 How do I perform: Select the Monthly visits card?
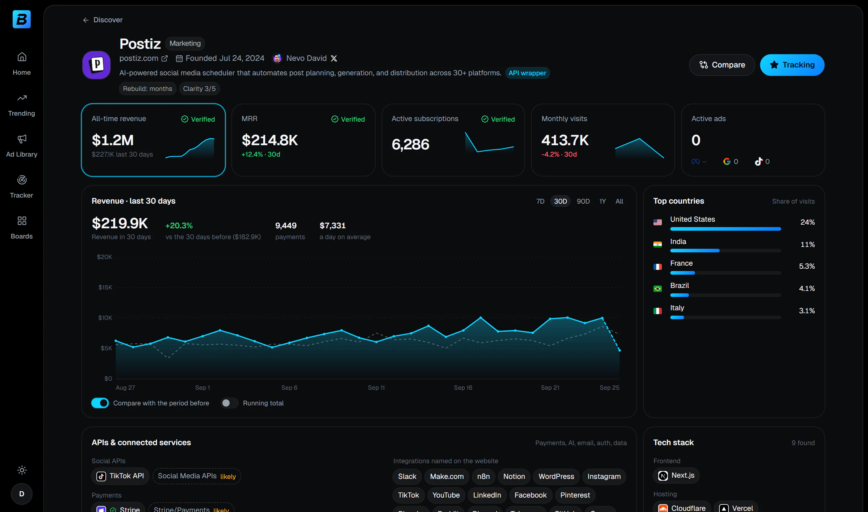pyautogui.click(x=603, y=140)
